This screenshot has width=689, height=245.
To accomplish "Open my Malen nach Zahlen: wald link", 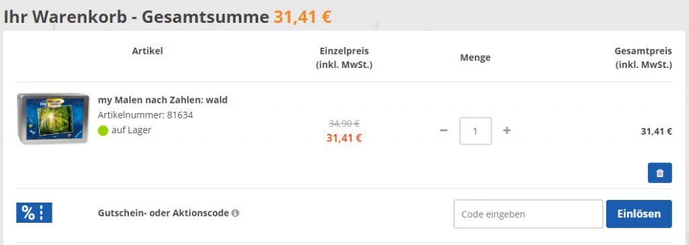I will [163, 100].
